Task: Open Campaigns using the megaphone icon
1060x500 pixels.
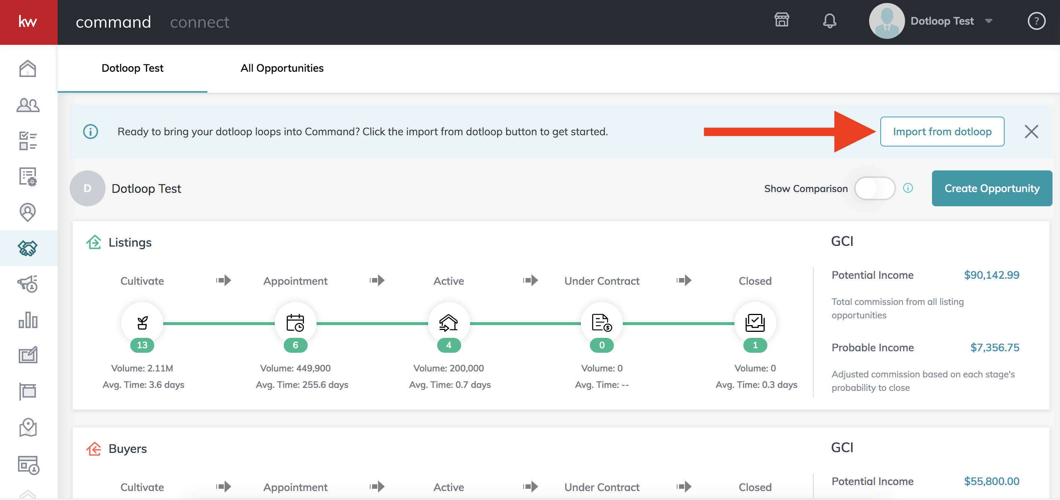Action: pyautogui.click(x=28, y=284)
